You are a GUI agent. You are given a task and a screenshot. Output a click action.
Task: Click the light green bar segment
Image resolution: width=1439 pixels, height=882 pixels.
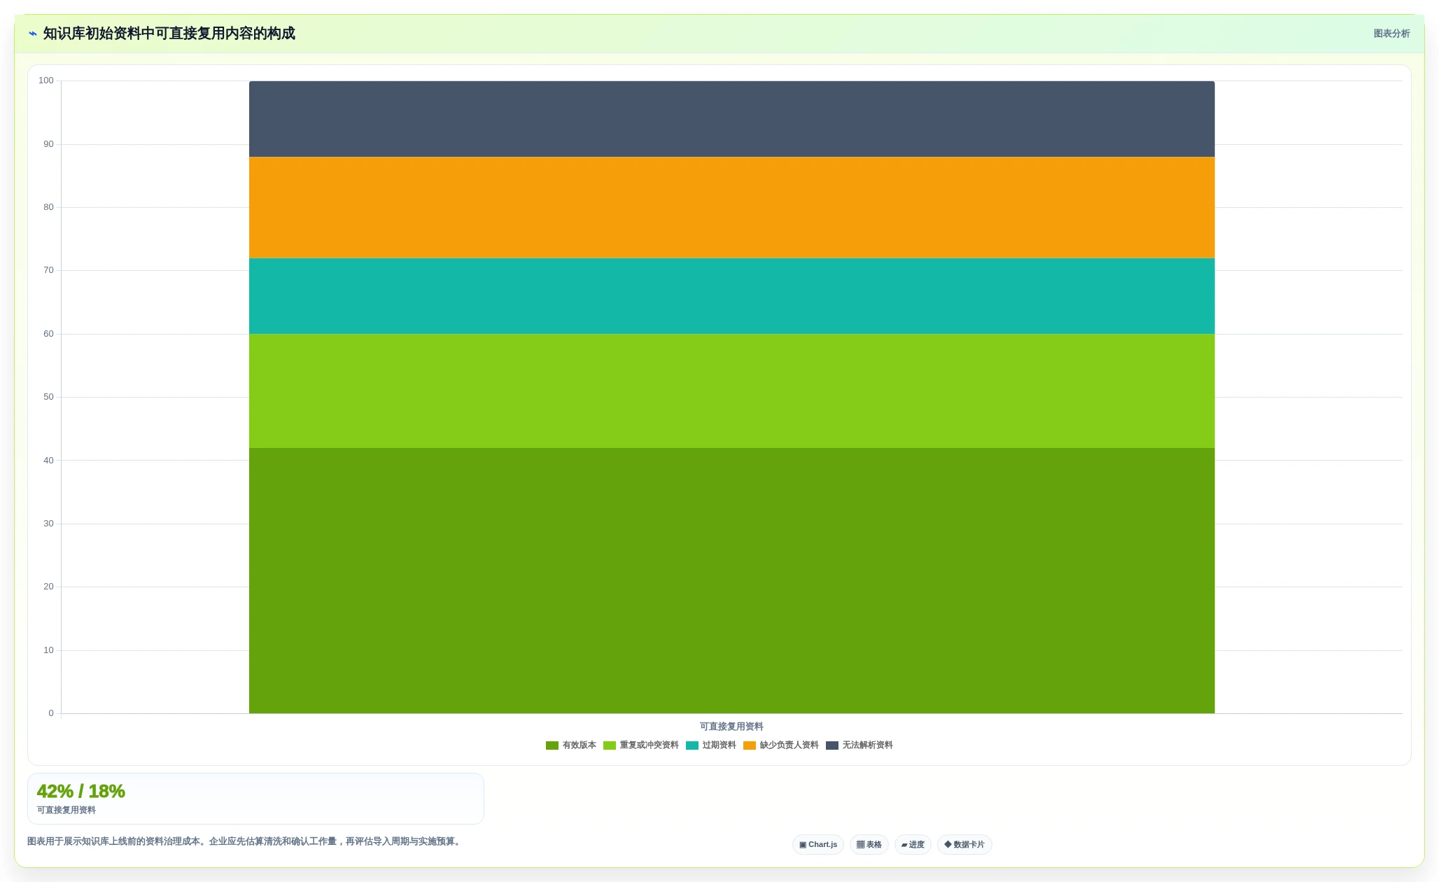tap(731, 391)
